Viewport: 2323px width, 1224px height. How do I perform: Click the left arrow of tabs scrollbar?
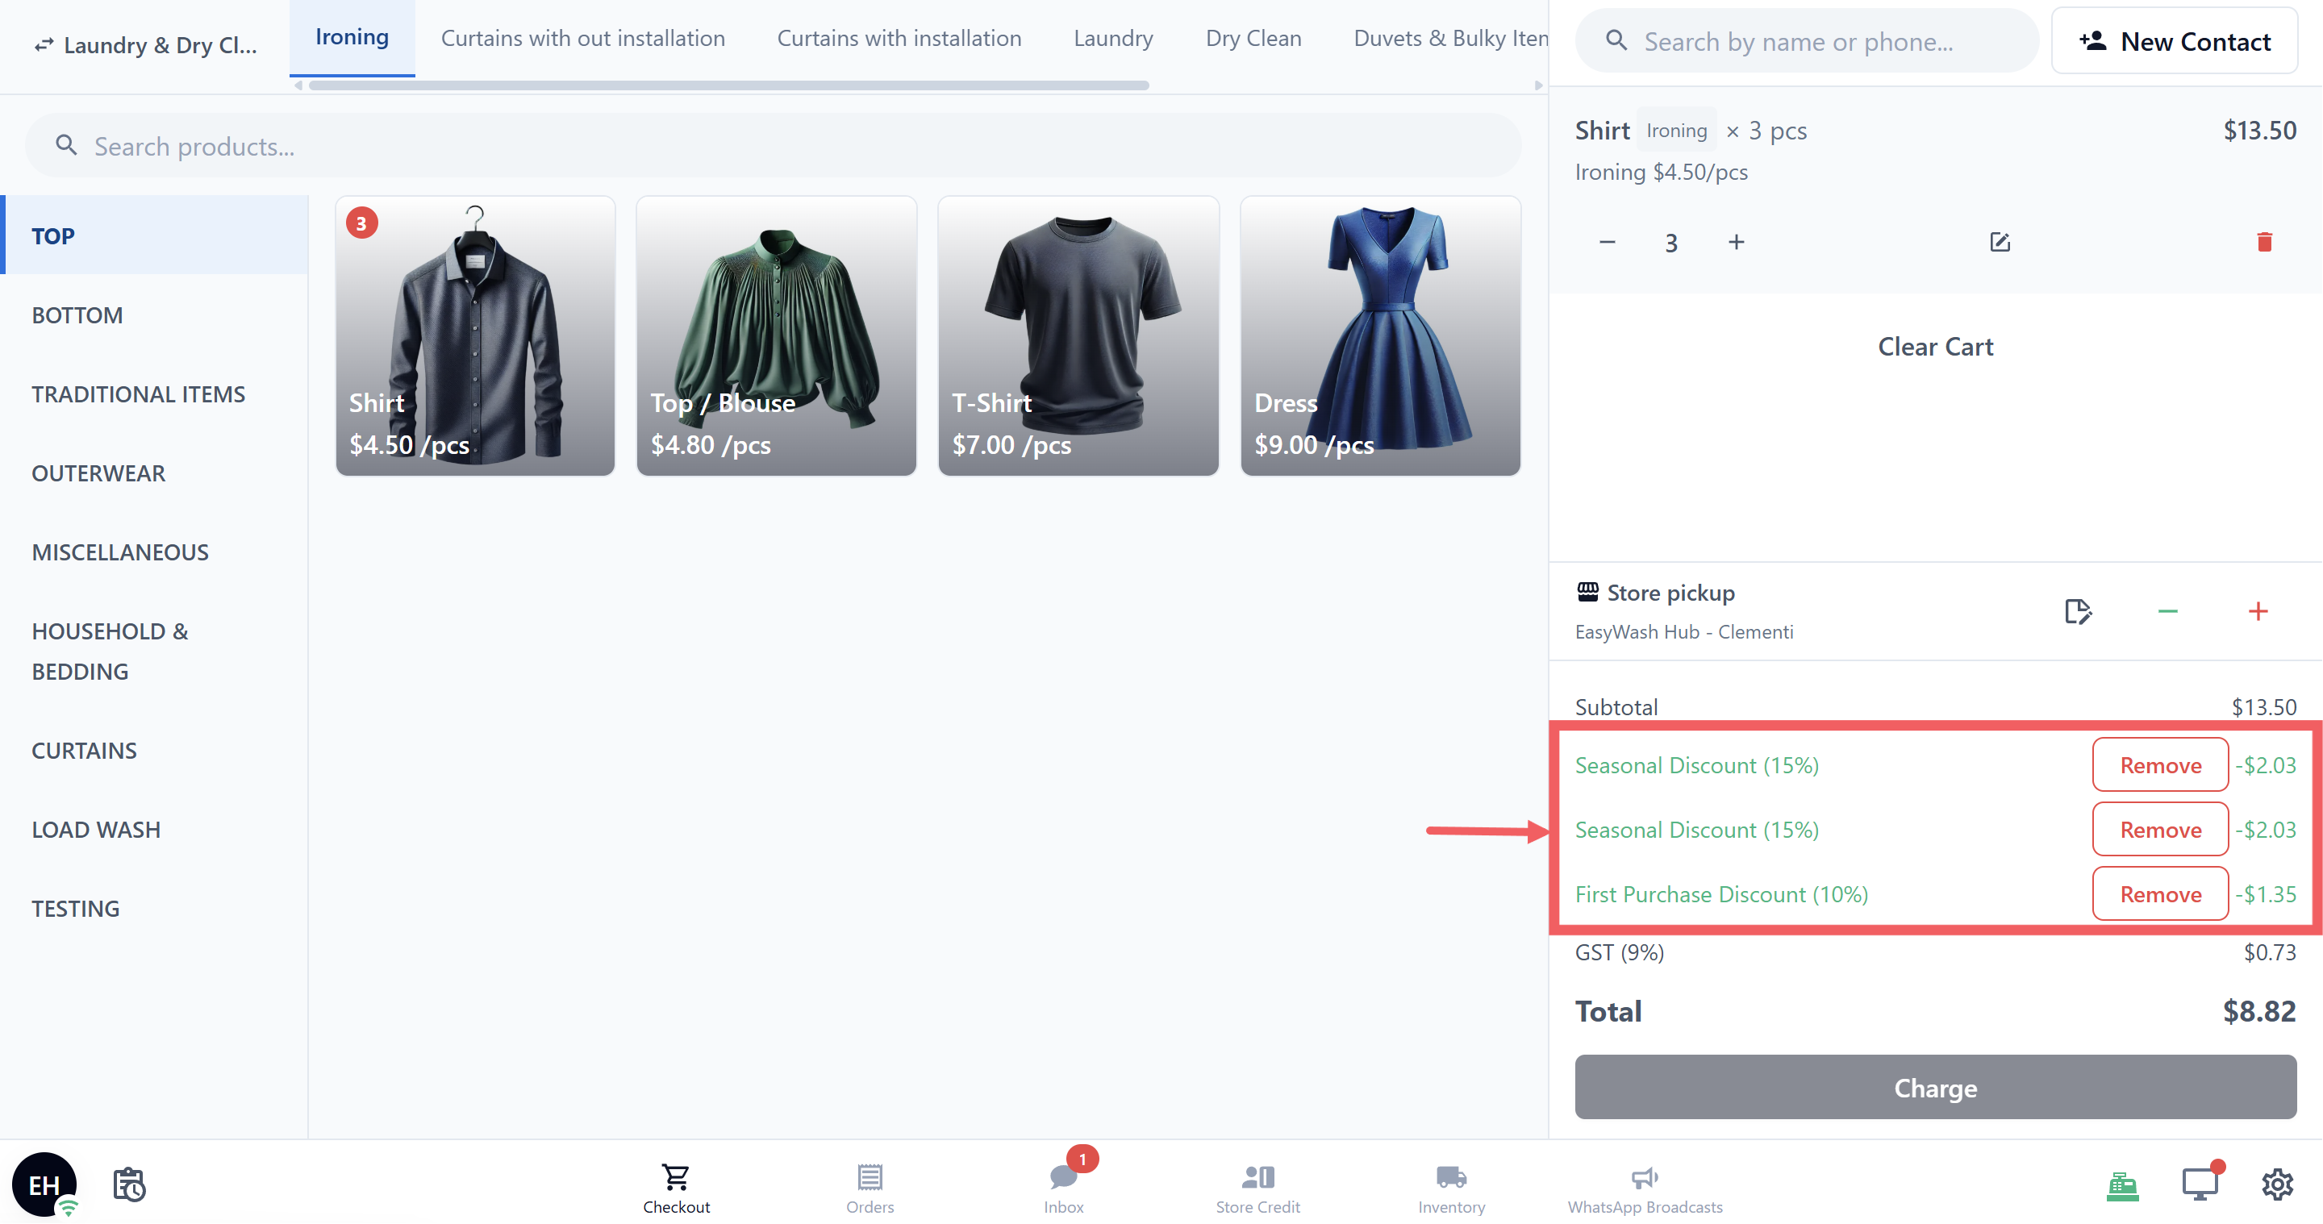(298, 85)
